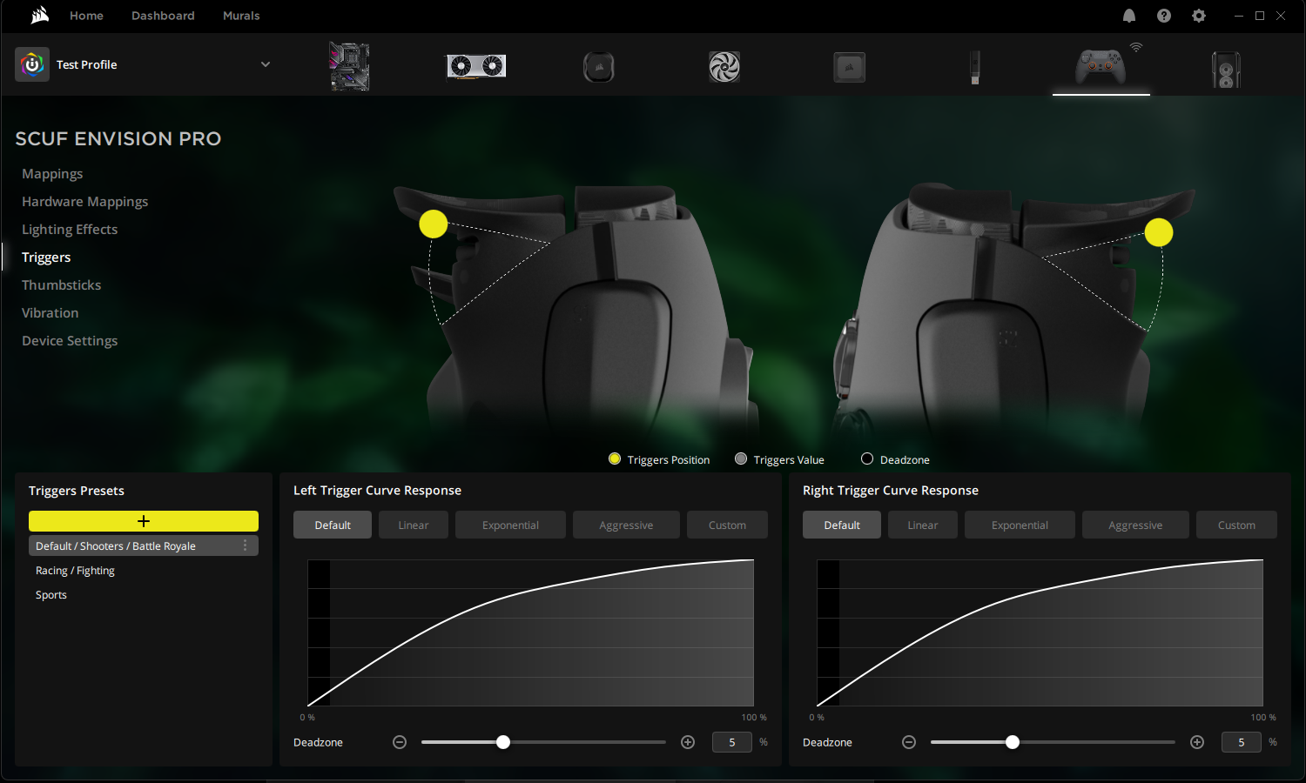Open the notifications bell
This screenshot has height=783, width=1306.
[x=1129, y=16]
